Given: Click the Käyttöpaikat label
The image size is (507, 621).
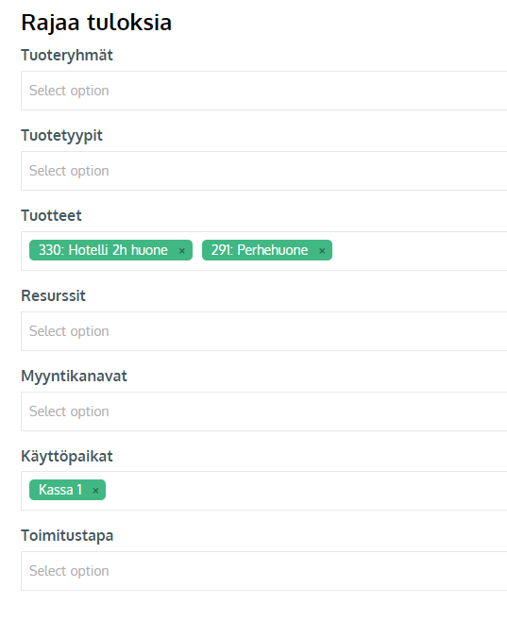Looking at the screenshot, I should (x=67, y=456).
